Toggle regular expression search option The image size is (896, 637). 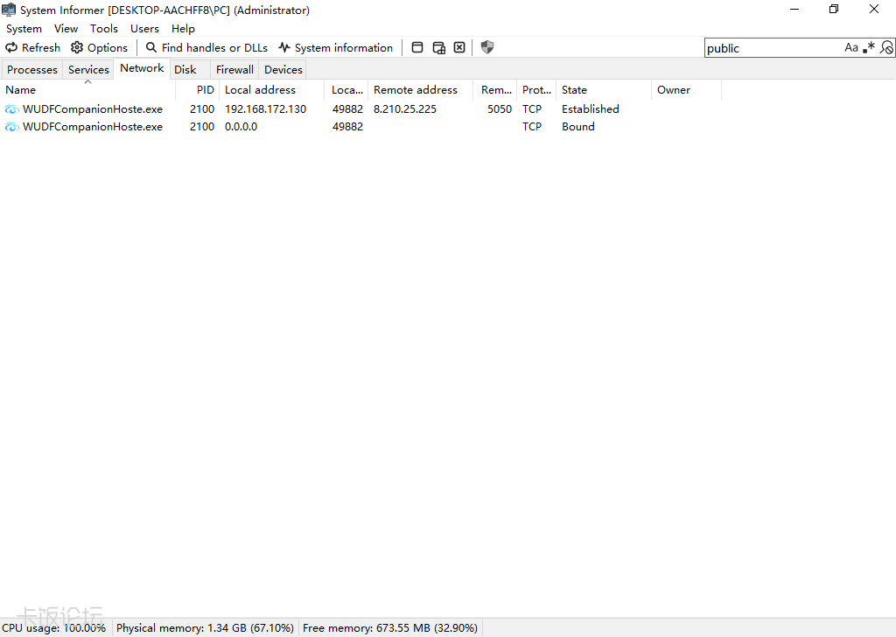tap(868, 48)
